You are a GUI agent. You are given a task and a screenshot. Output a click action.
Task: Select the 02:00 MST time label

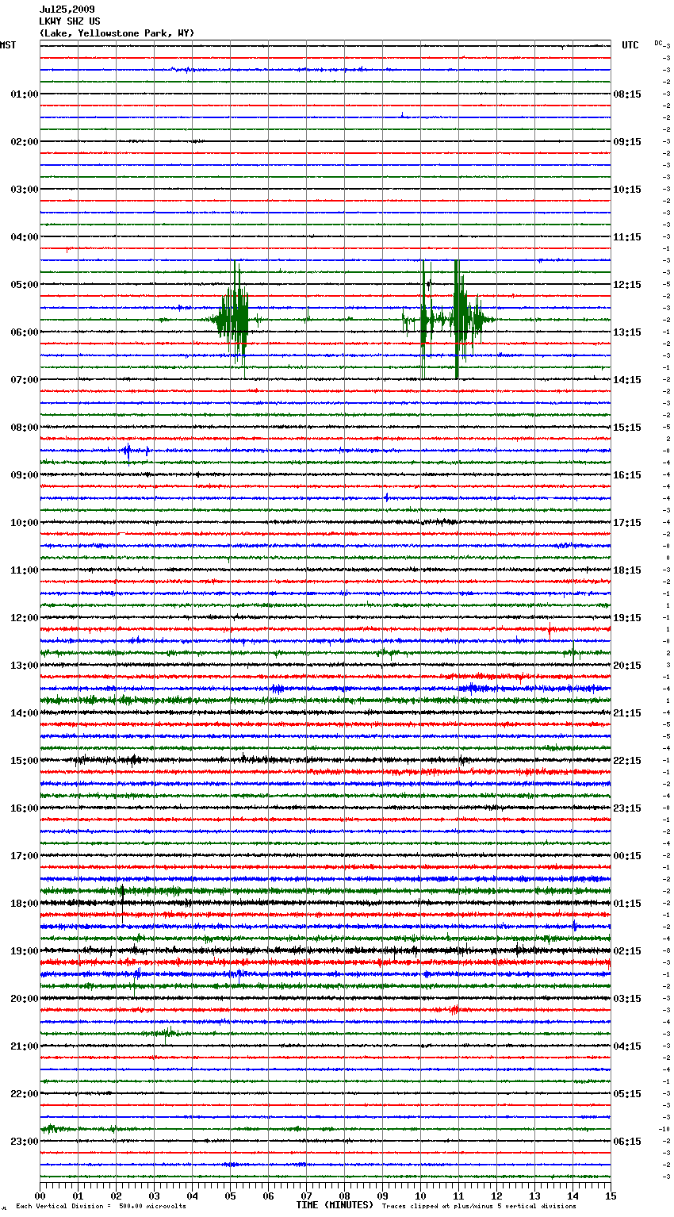coord(24,142)
